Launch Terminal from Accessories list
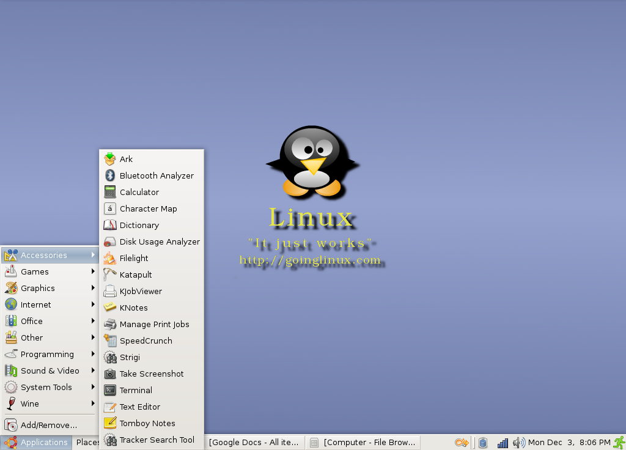 point(152,390)
